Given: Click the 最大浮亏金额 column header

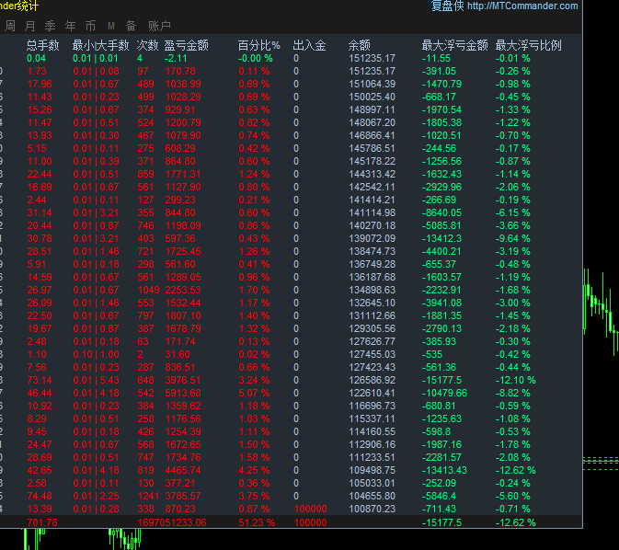Looking at the screenshot, I should click(x=454, y=45).
